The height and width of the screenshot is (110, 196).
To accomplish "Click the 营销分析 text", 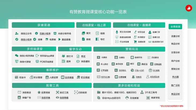I will tap(175, 69).
